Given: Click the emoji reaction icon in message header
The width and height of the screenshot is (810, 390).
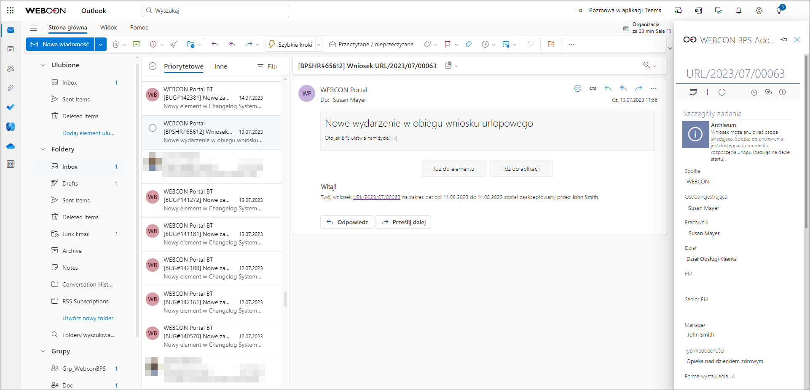Looking at the screenshot, I should [578, 88].
